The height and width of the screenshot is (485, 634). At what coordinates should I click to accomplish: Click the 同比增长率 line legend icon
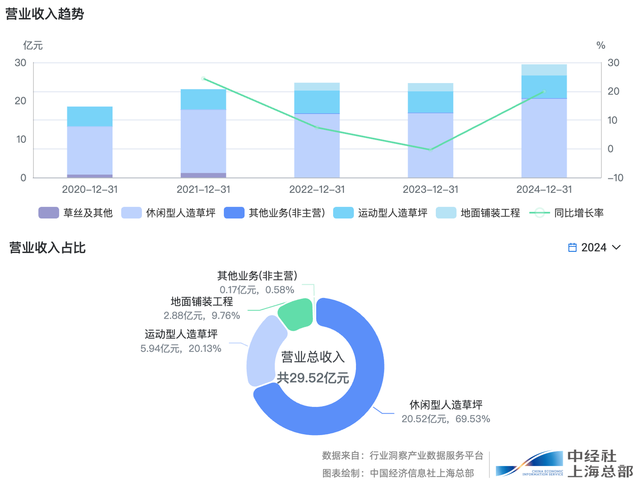[x=539, y=213]
